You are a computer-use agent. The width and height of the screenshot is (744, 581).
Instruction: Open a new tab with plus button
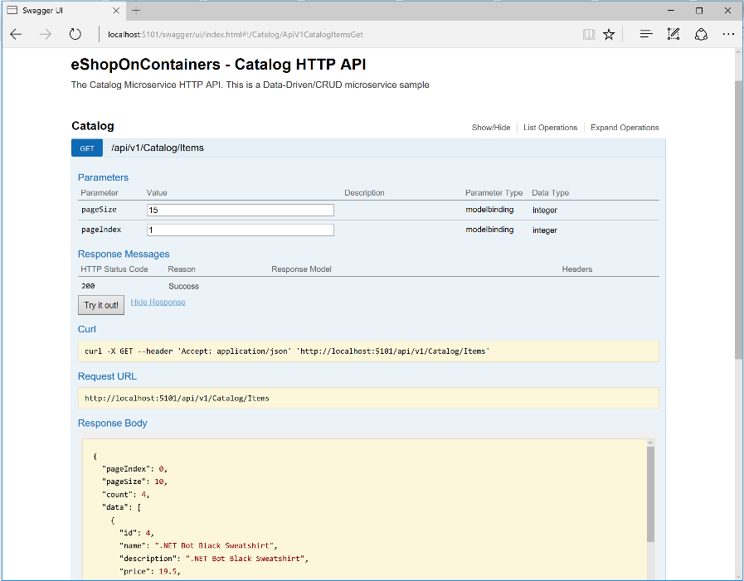pos(136,11)
